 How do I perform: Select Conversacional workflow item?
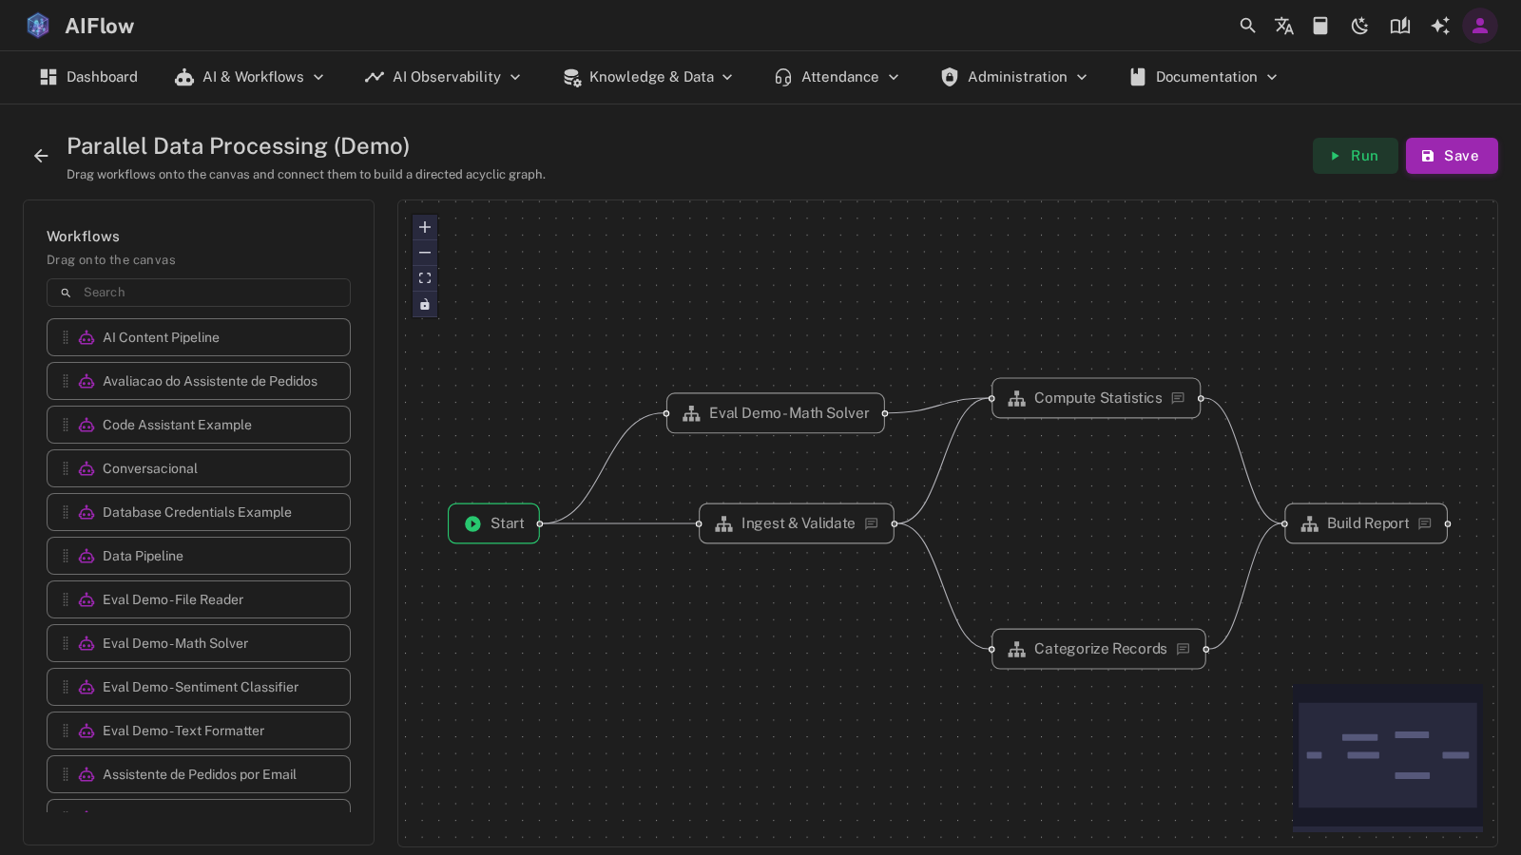pyautogui.click(x=199, y=468)
